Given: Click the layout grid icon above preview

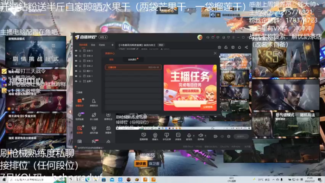Looking at the screenshot, I should 233,47.
